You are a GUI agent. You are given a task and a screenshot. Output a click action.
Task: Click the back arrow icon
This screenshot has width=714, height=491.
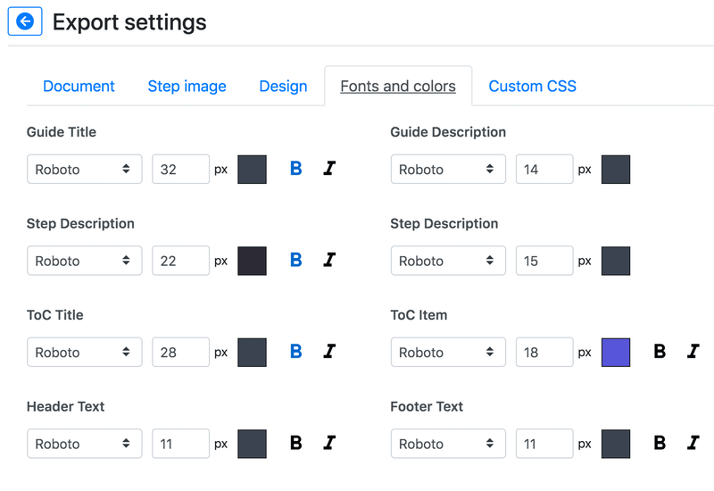coord(25,21)
